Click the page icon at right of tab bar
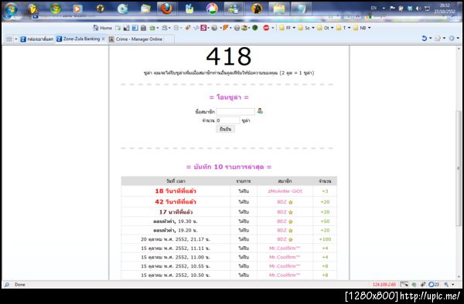Viewport: 464px width, 304px height. tap(438, 38)
